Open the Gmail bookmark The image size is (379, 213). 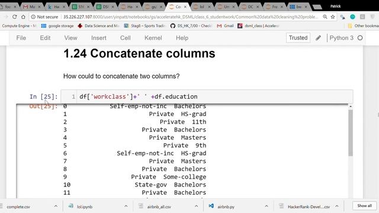[x=225, y=25]
